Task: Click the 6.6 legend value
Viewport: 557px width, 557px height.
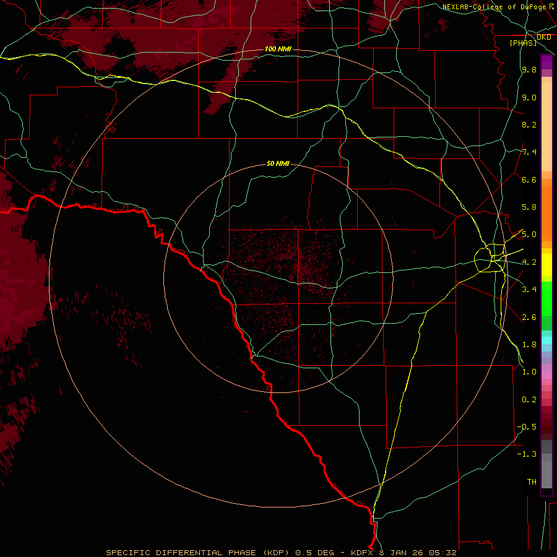Action: [x=529, y=179]
